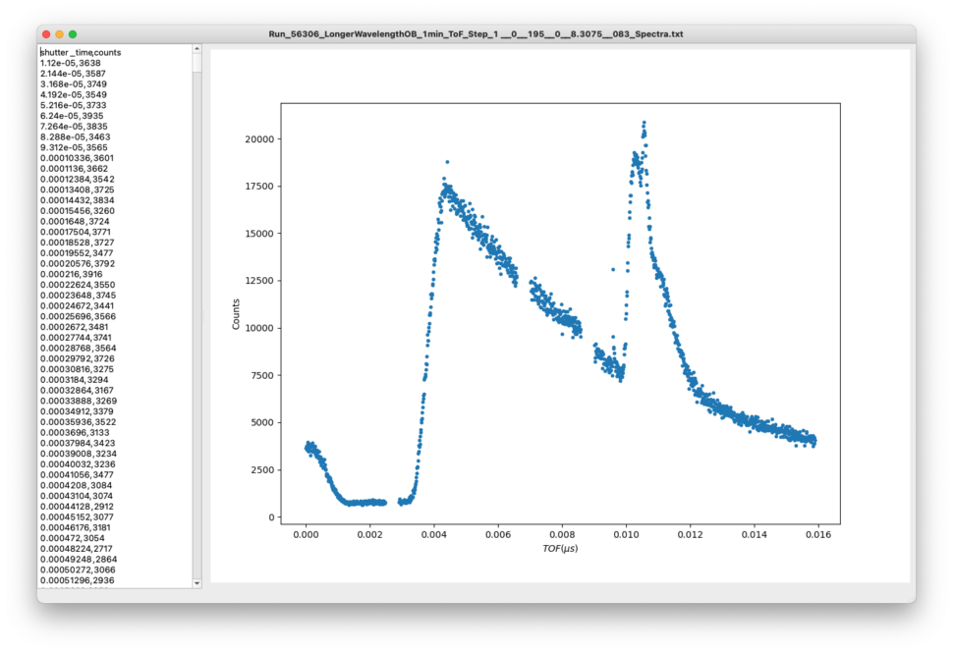
Task: Select the row 0.000216,3916
Action: 69,273
